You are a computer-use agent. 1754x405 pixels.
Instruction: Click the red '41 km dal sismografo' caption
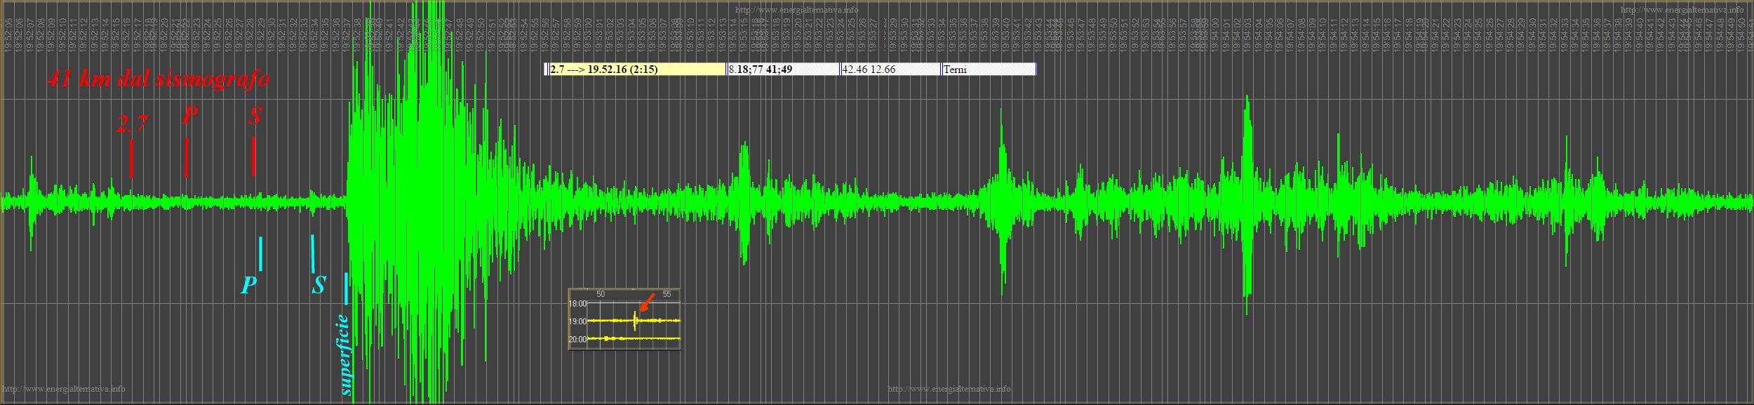pos(158,79)
